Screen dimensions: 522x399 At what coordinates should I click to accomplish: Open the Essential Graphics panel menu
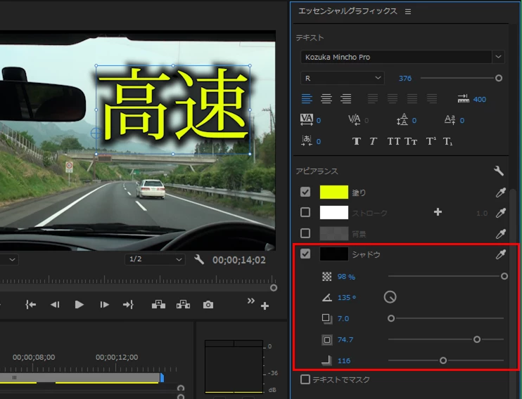tap(408, 12)
